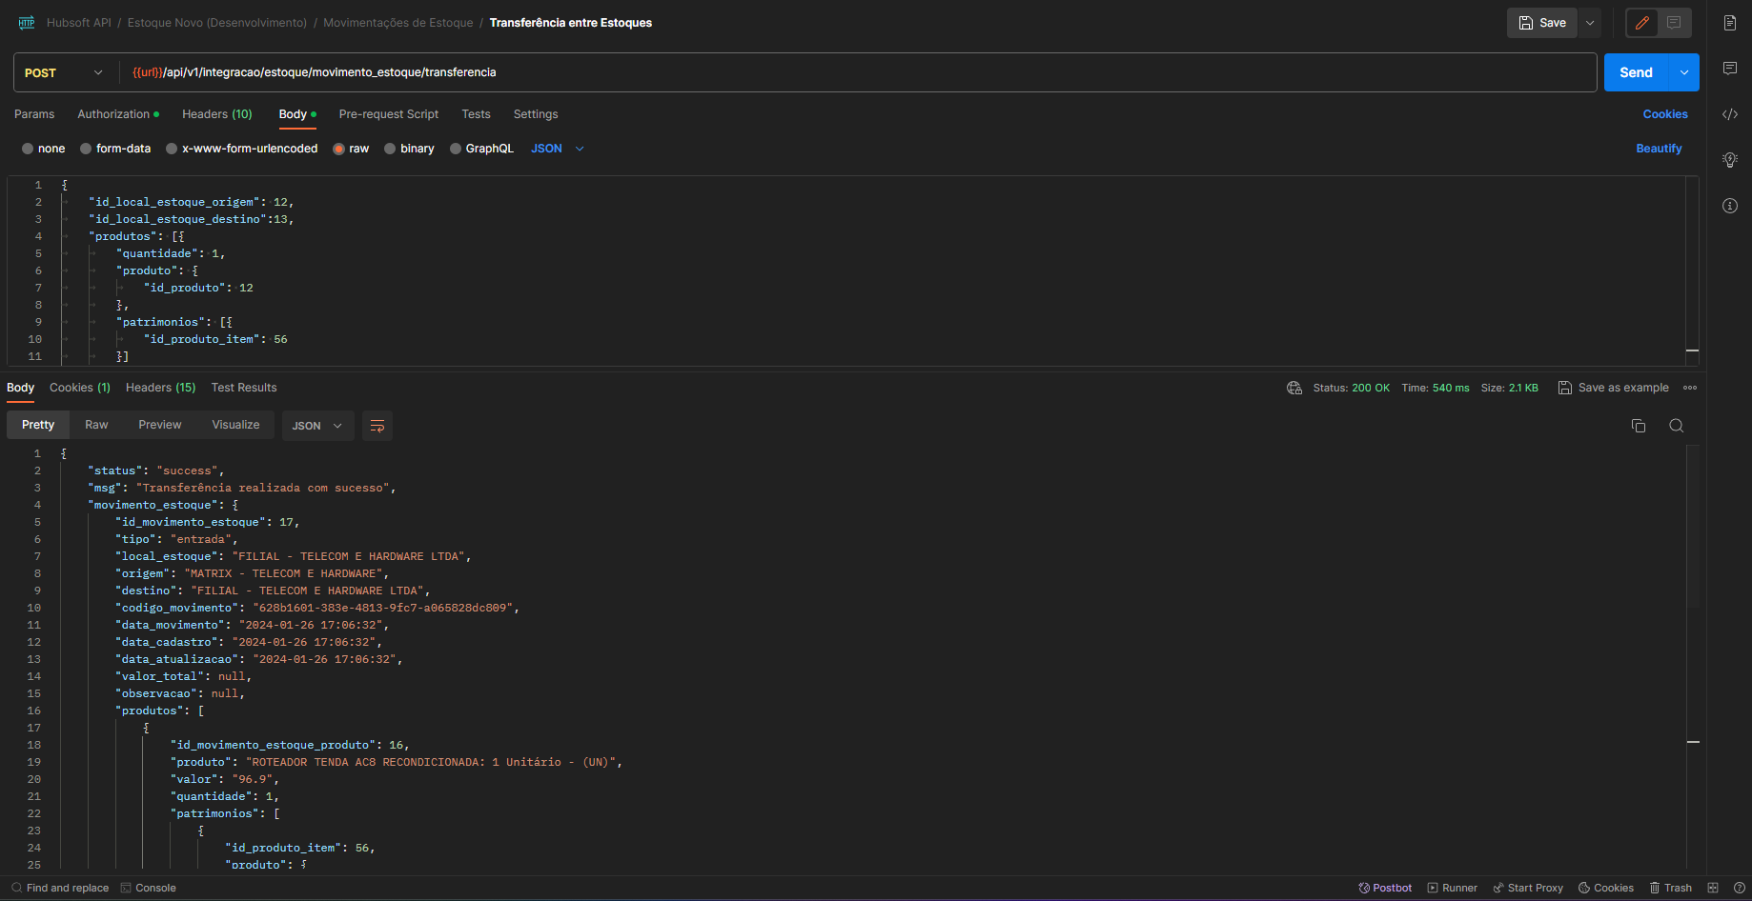Select the raw body radio button
The image size is (1752, 901).
pyautogui.click(x=338, y=149)
